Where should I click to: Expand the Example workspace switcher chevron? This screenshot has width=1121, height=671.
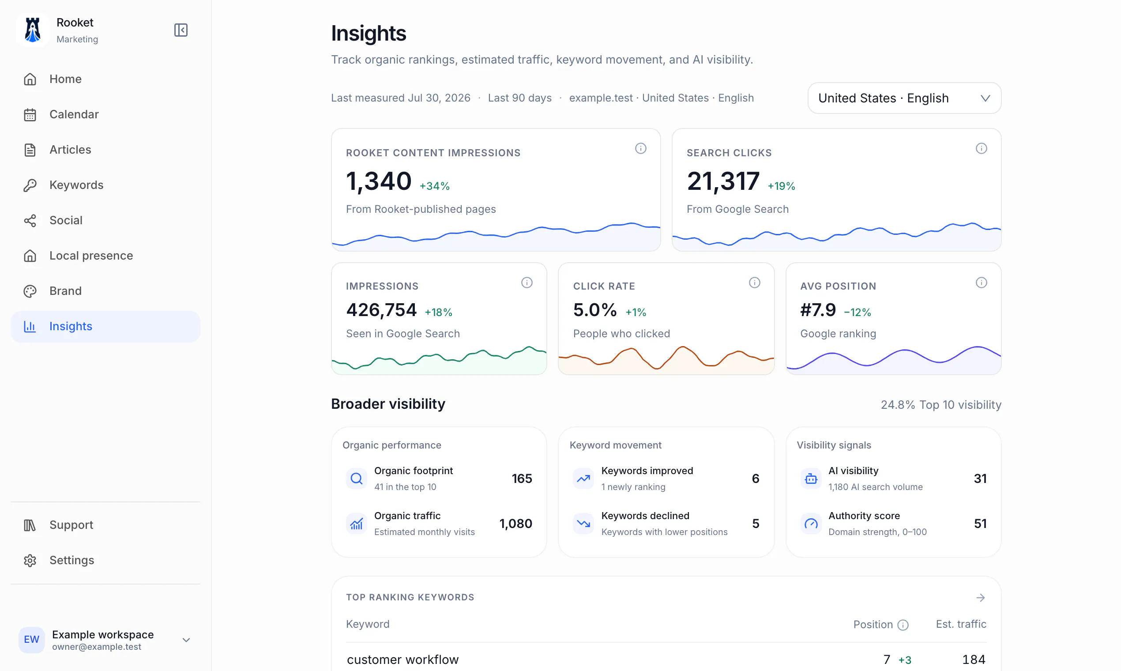pos(186,640)
